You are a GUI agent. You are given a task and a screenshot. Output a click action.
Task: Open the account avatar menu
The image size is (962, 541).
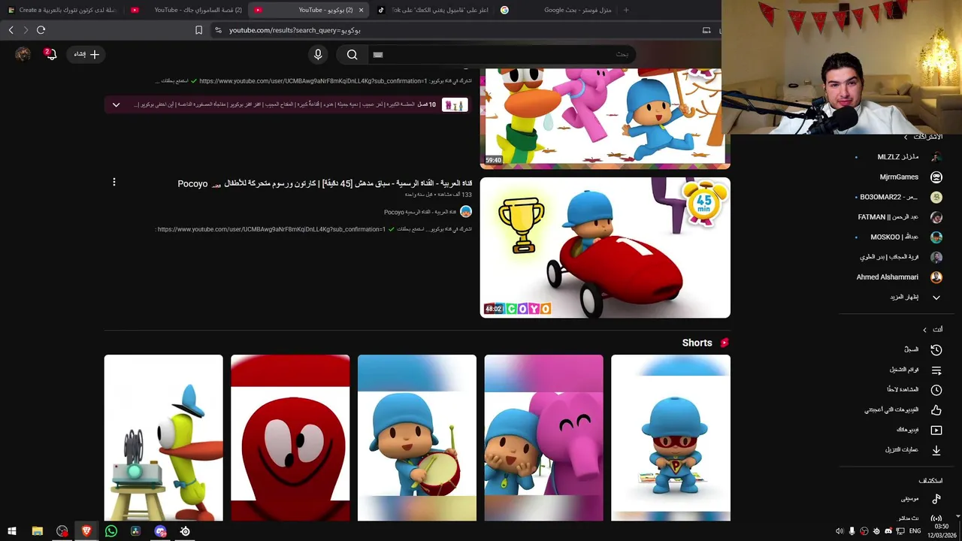pyautogui.click(x=23, y=54)
